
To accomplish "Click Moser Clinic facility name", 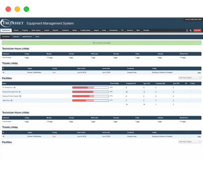I will pyautogui.click(x=6, y=100).
